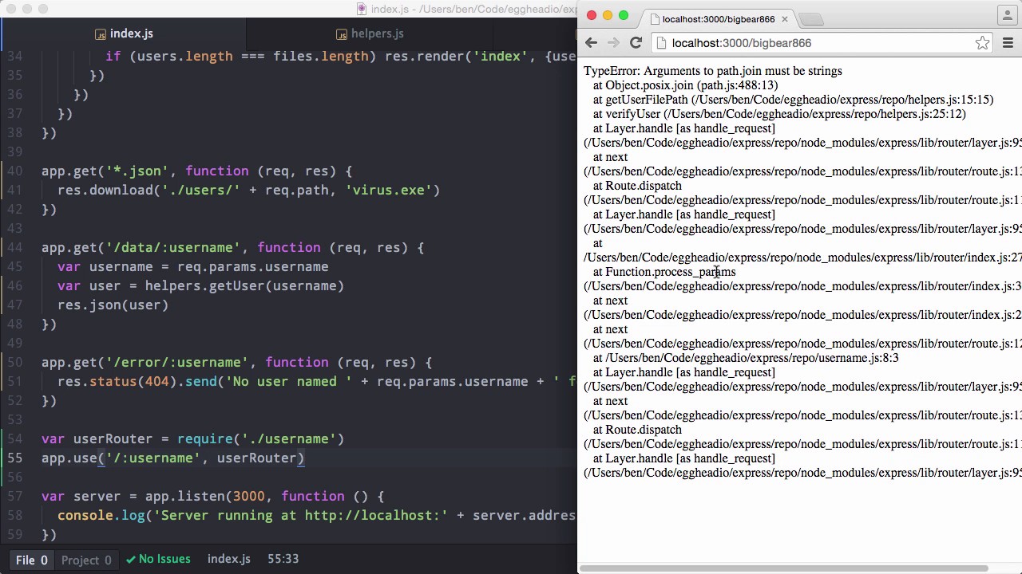Image resolution: width=1022 pixels, height=574 pixels.
Task: Click the username.js:8:3 stack trace line
Action: 746,358
